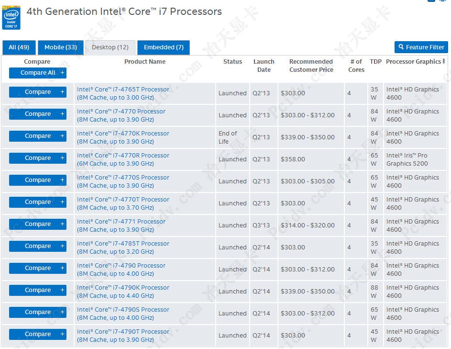
Task: Add i7-4770R to comparison
Action: coord(38,158)
